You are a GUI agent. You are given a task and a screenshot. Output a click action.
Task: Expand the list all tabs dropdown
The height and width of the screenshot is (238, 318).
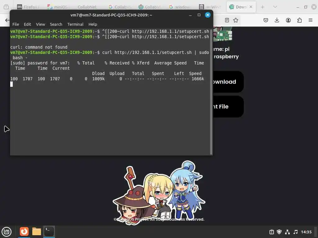(275, 7)
